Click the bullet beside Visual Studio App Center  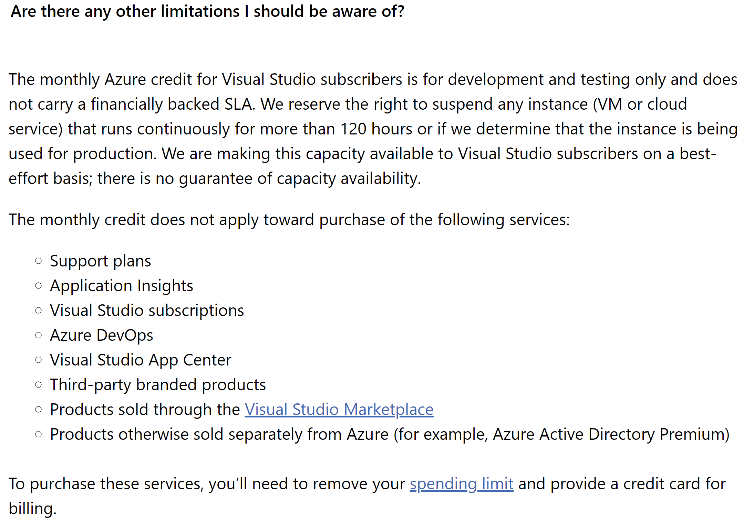(39, 360)
